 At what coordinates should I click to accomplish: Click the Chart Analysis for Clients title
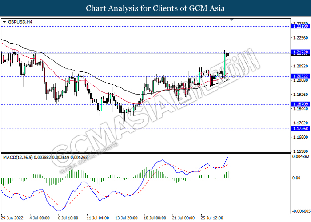tap(155, 8)
